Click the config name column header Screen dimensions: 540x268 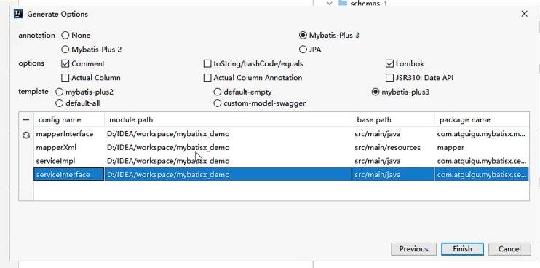pos(69,120)
